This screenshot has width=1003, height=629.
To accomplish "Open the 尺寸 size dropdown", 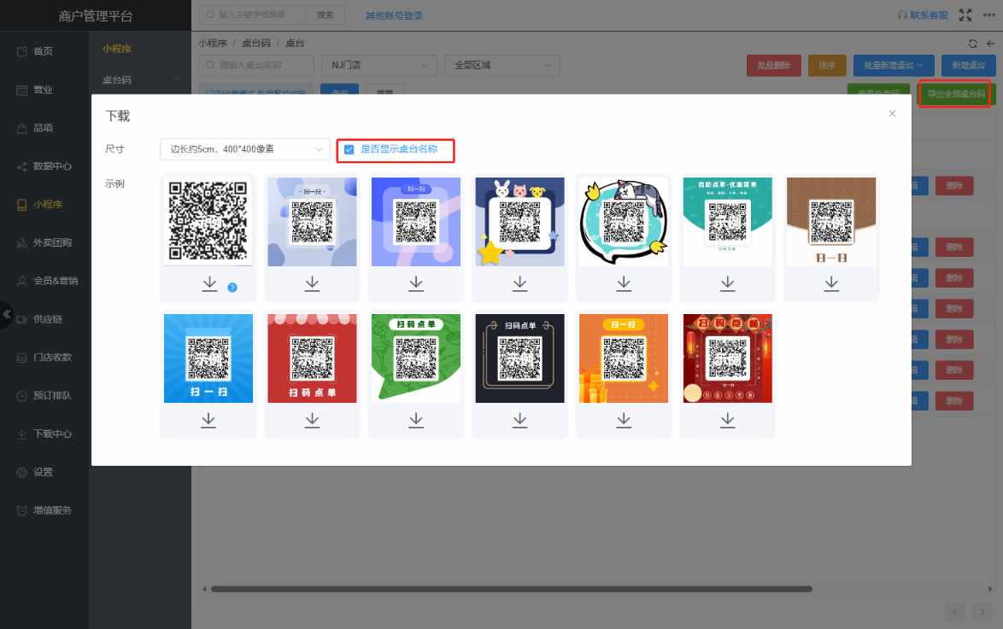I will (245, 149).
